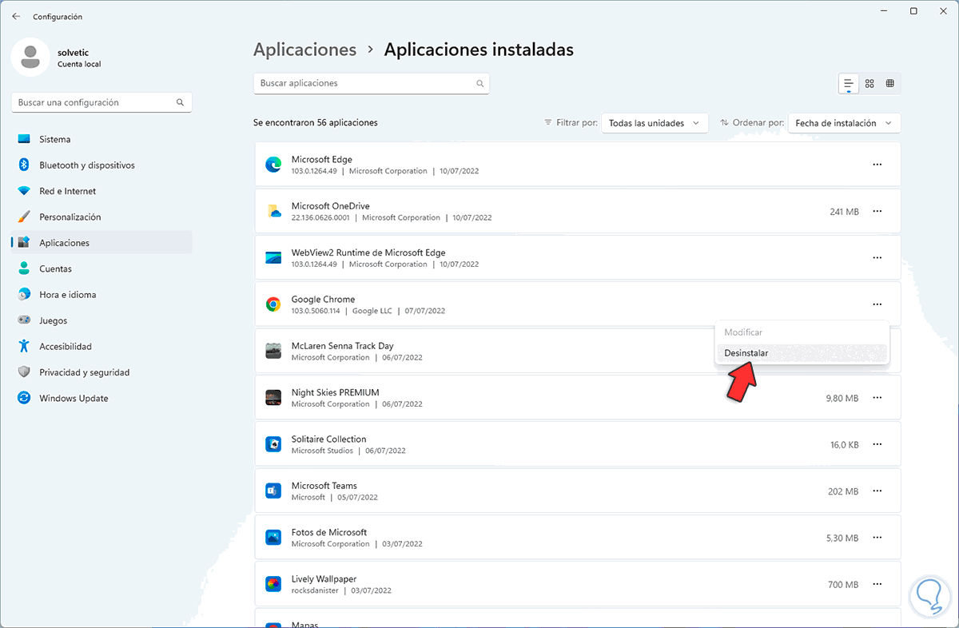Open more options for WebView2 Runtime

click(x=877, y=257)
